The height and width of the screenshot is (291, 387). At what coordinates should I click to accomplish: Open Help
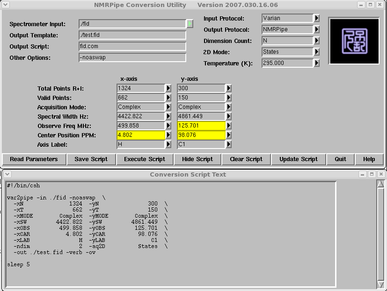369,159
